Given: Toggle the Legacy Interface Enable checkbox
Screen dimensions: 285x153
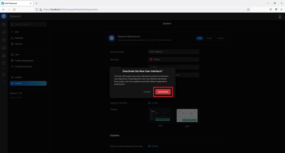Looking at the screenshot, I should point(149,103).
